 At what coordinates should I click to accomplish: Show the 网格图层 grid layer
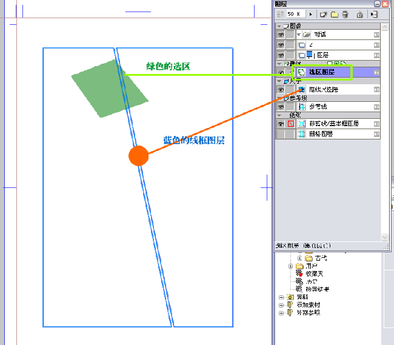point(281,134)
